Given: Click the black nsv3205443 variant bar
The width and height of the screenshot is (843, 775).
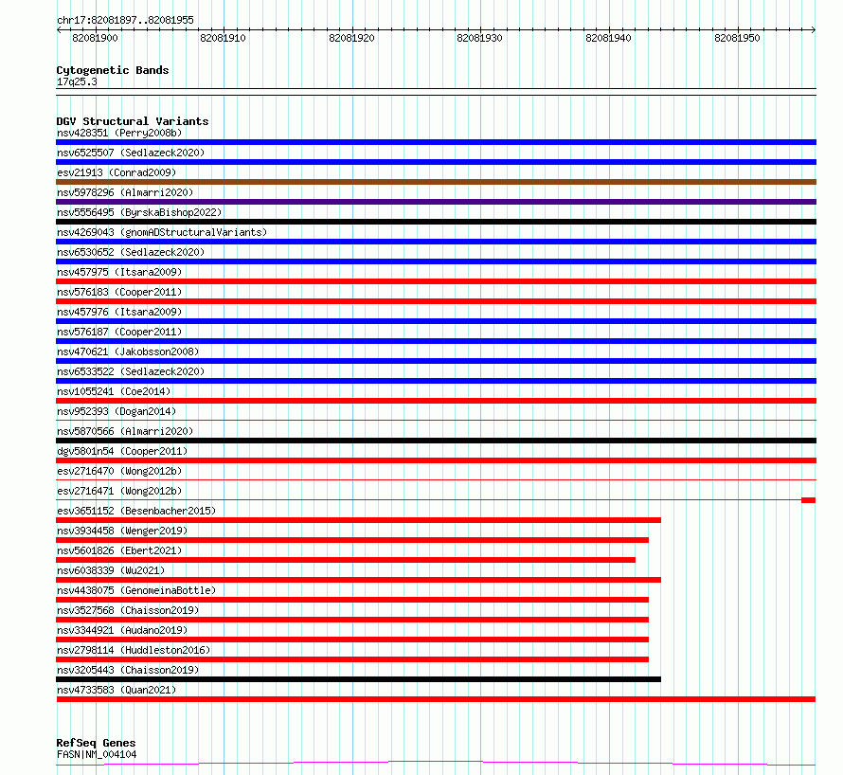Looking at the screenshot, I should 359,679.
